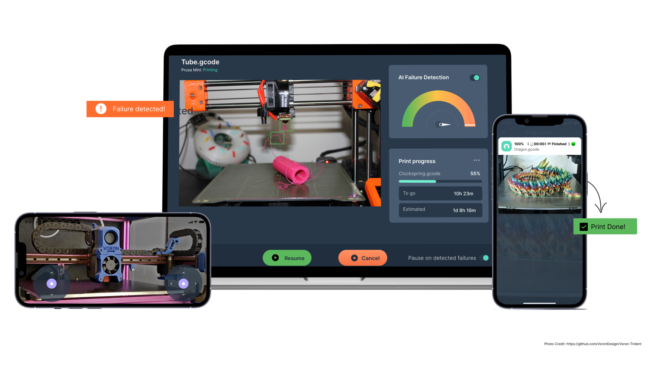
Task: Click Tube.gcode filename label
Action: click(x=201, y=61)
